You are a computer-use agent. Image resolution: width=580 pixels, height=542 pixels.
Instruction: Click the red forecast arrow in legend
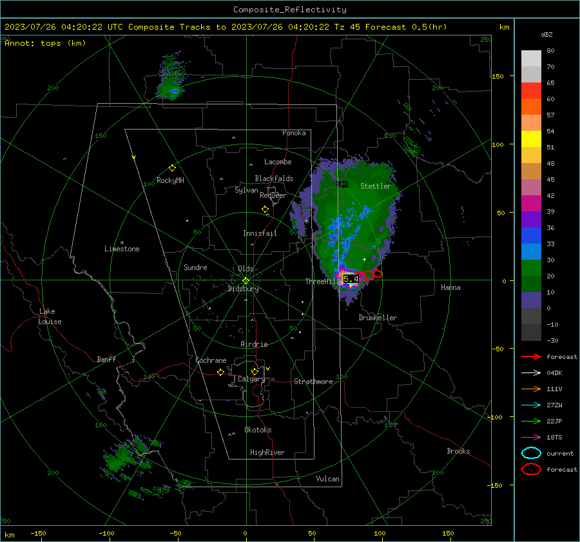click(x=531, y=356)
